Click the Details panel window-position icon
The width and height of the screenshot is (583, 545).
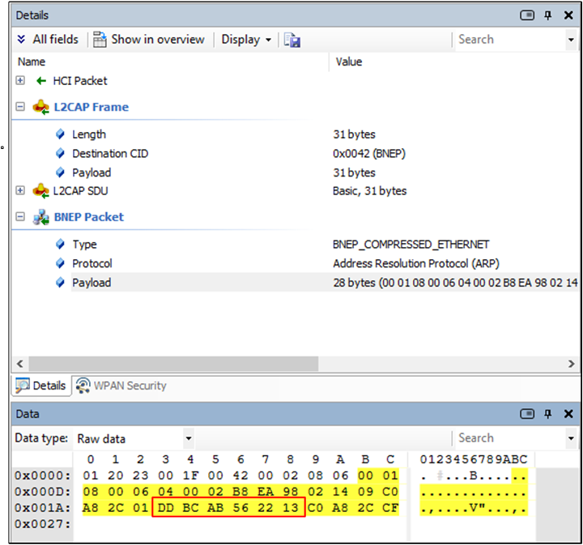coord(527,15)
